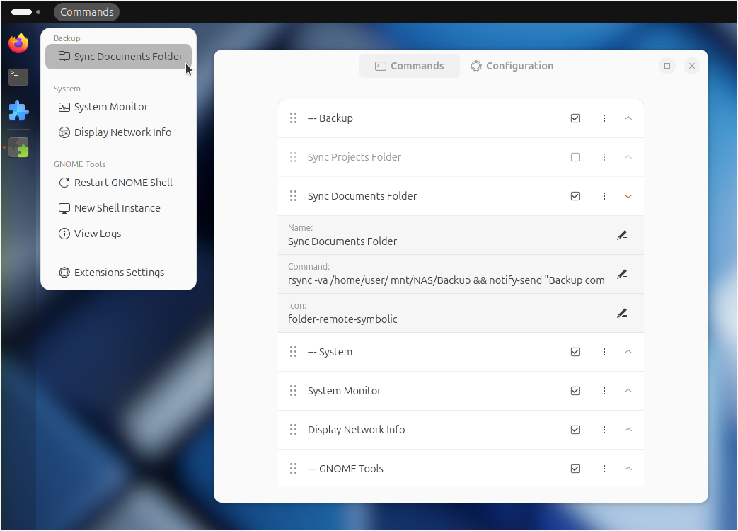The height and width of the screenshot is (531, 738).
Task: Select New Shell Instance from the menu
Action: click(x=116, y=207)
